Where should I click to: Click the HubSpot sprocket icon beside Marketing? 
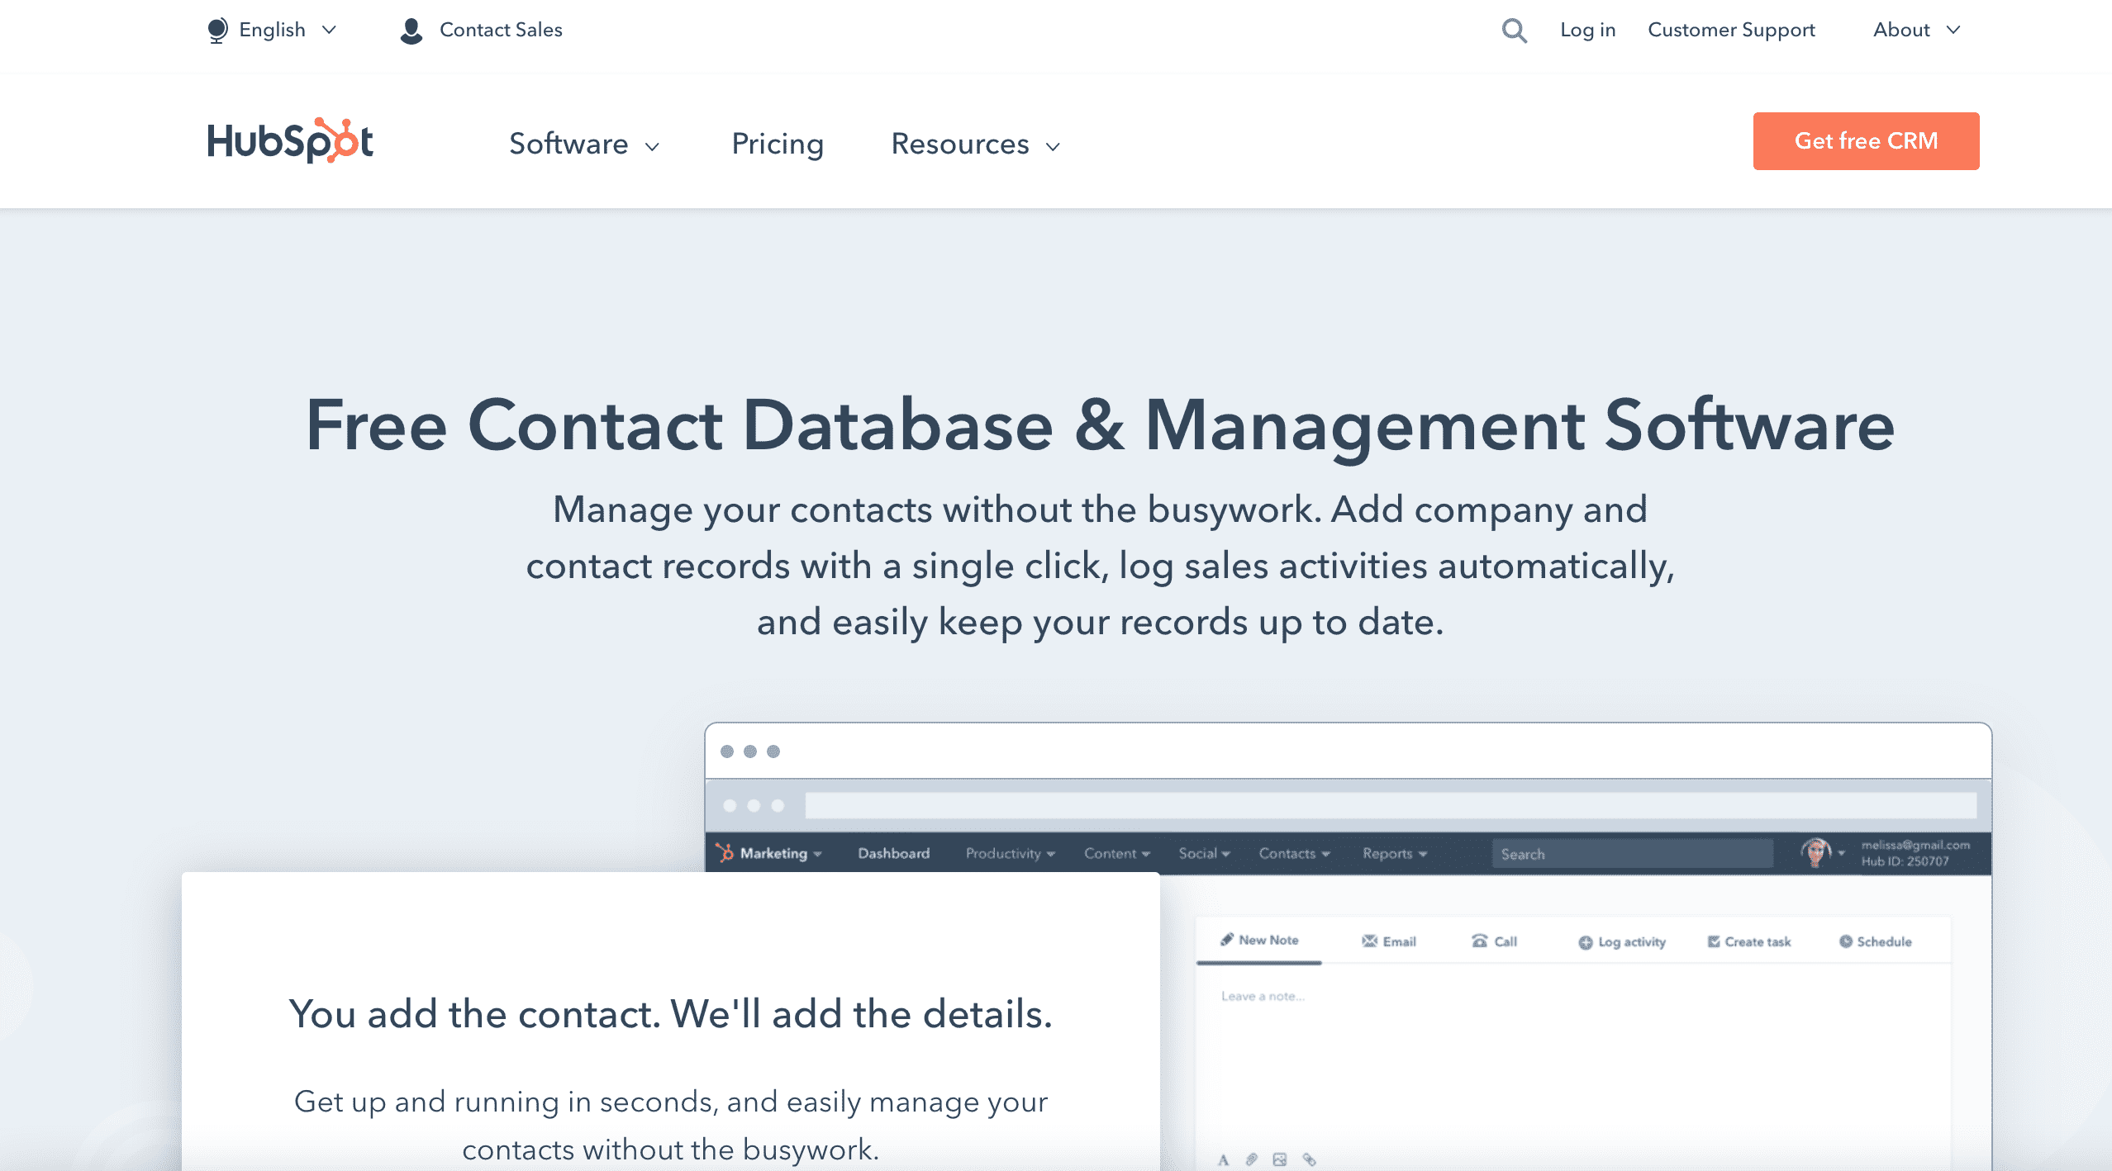tap(725, 853)
